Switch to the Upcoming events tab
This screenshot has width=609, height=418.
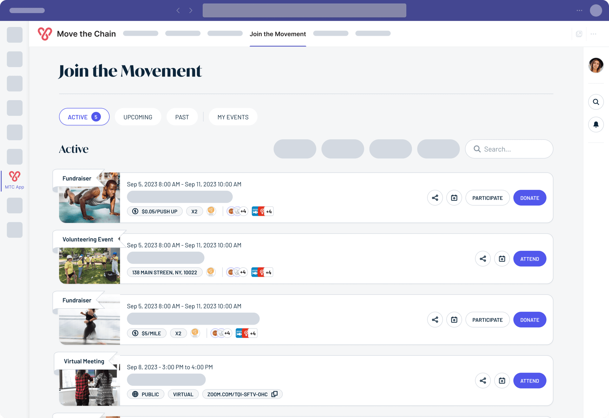tap(138, 117)
